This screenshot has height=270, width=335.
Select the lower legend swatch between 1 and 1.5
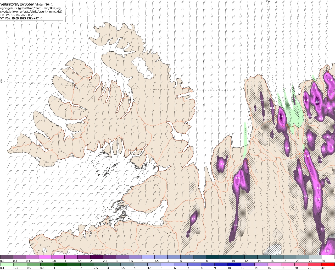60,264
